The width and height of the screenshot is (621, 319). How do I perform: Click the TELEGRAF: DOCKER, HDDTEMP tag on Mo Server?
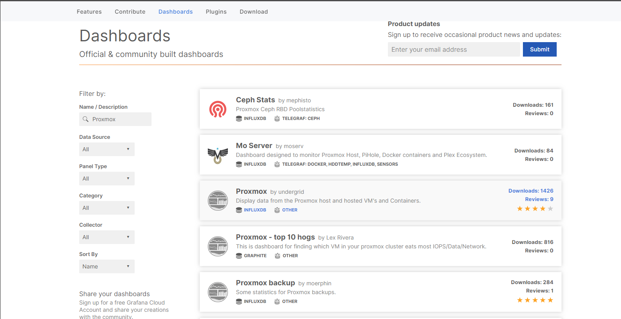pos(340,164)
